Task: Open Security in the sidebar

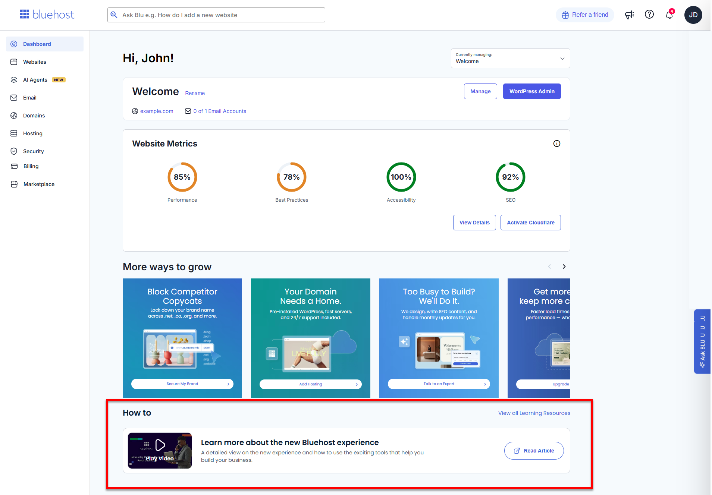Action: (x=45, y=151)
